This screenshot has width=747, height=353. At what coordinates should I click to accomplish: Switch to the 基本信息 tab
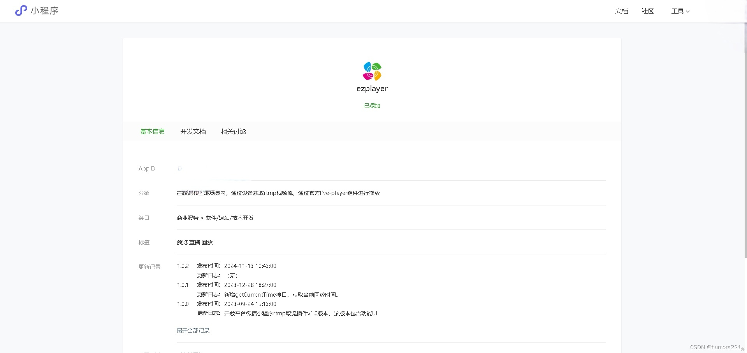tap(153, 131)
